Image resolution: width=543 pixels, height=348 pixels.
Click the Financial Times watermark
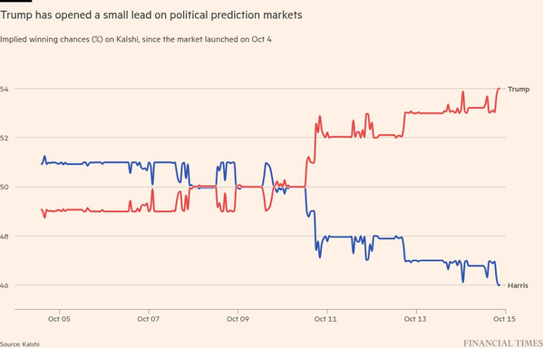[x=503, y=343]
